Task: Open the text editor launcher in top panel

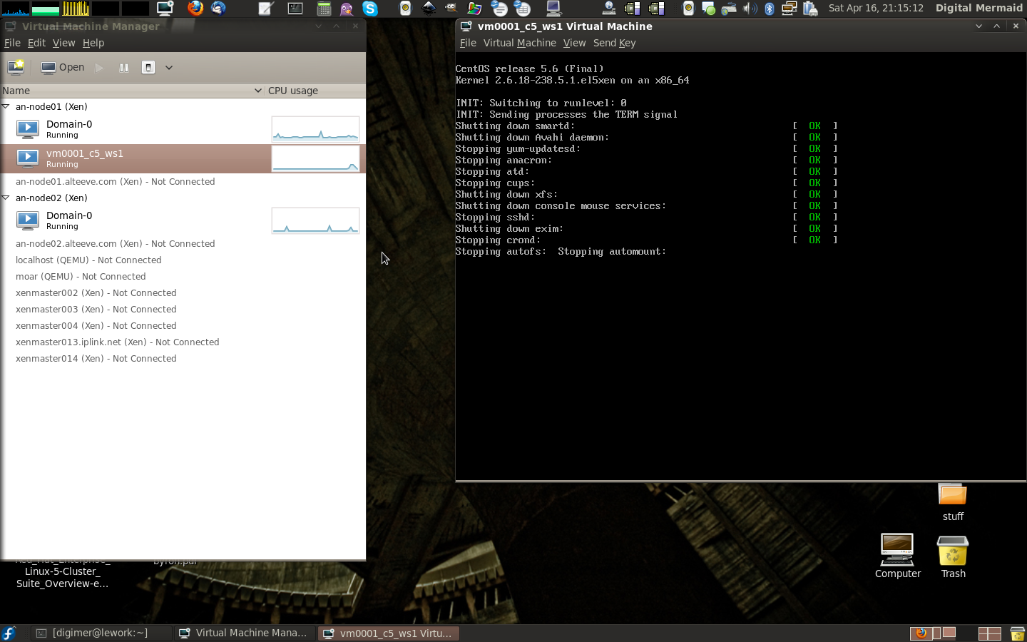Action: pyautogui.click(x=265, y=8)
